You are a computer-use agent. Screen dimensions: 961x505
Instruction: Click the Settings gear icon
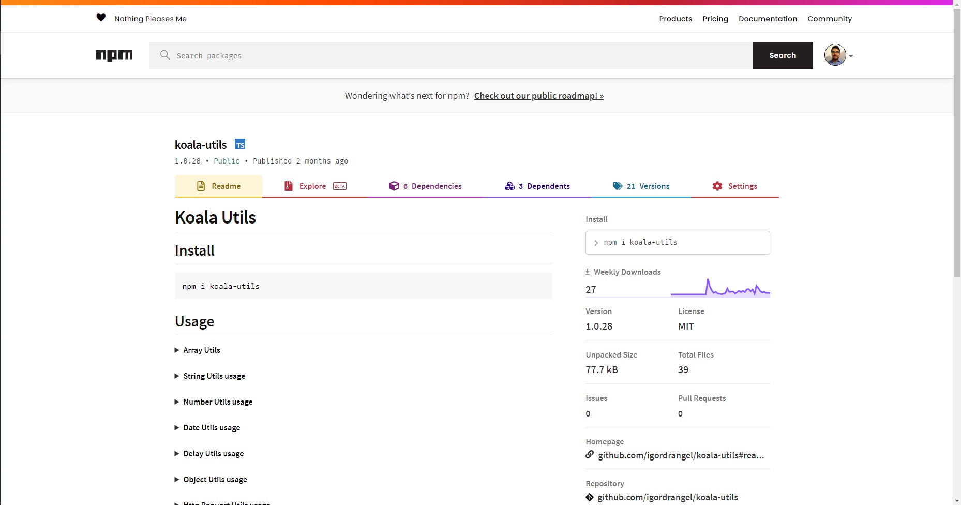click(x=717, y=186)
